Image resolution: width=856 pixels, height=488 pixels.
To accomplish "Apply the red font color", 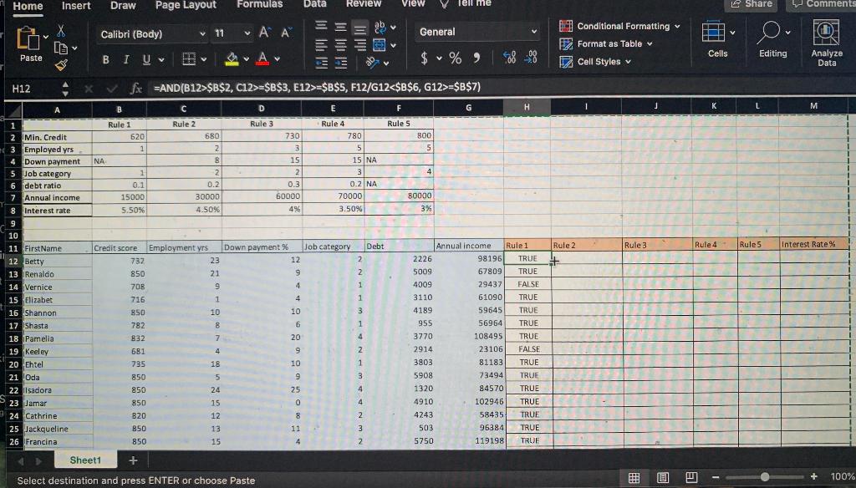I will click(x=262, y=58).
